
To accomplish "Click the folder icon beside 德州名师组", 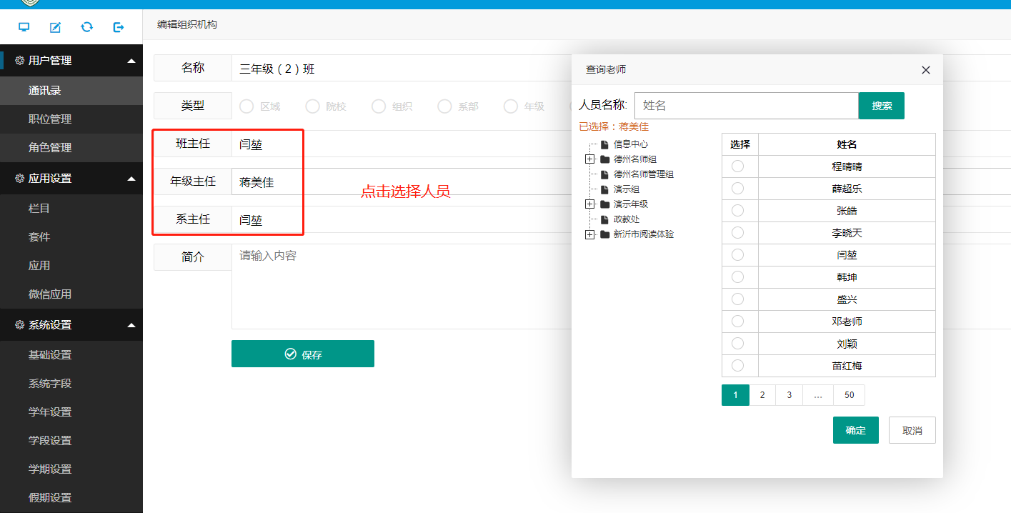I will (x=604, y=159).
